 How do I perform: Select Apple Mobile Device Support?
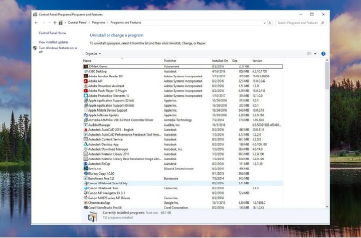tap(183, 110)
